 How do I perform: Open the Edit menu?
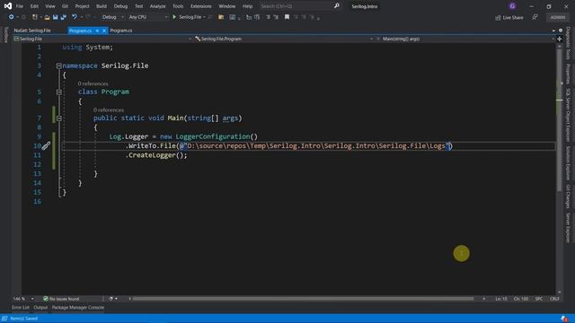pos(34,6)
